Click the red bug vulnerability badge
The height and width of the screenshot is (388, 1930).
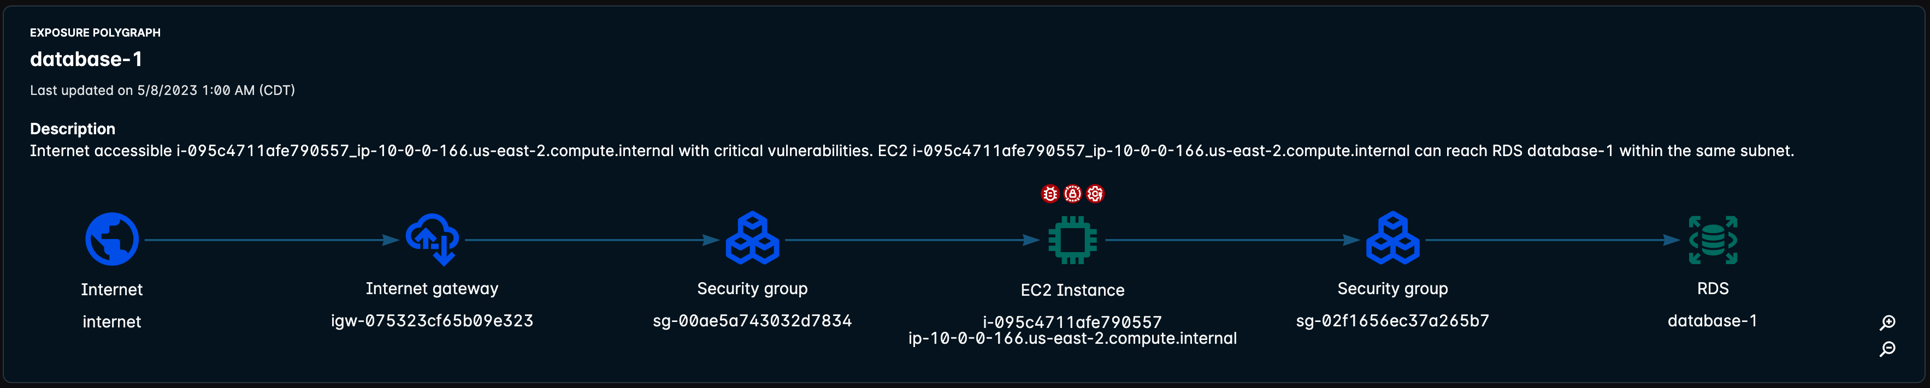tap(1050, 194)
